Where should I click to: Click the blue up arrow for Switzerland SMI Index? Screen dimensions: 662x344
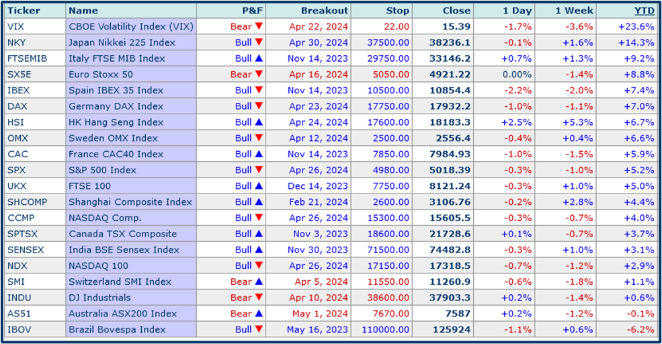259,282
